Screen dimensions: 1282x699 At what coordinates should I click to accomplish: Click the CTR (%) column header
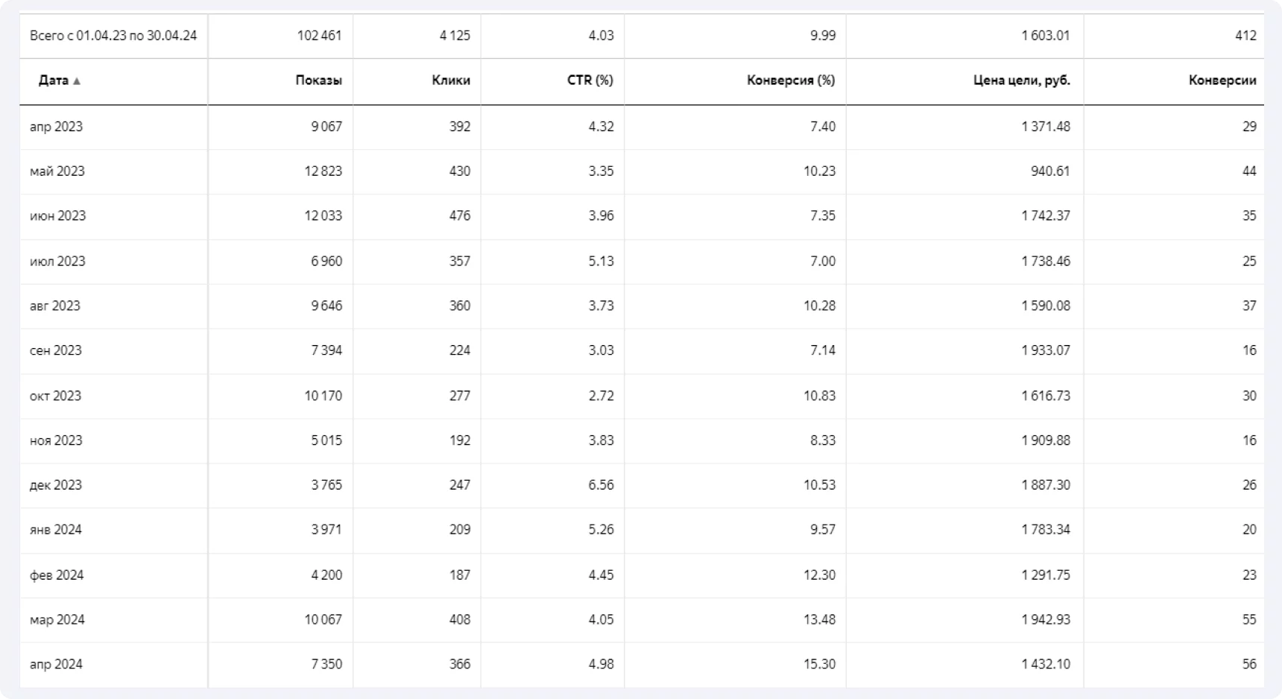click(590, 80)
